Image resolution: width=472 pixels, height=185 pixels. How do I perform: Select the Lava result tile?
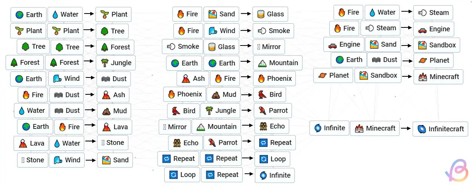[115, 127]
